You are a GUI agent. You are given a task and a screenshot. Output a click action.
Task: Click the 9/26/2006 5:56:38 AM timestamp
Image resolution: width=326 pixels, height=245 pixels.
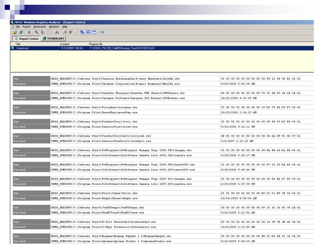click(x=238, y=84)
